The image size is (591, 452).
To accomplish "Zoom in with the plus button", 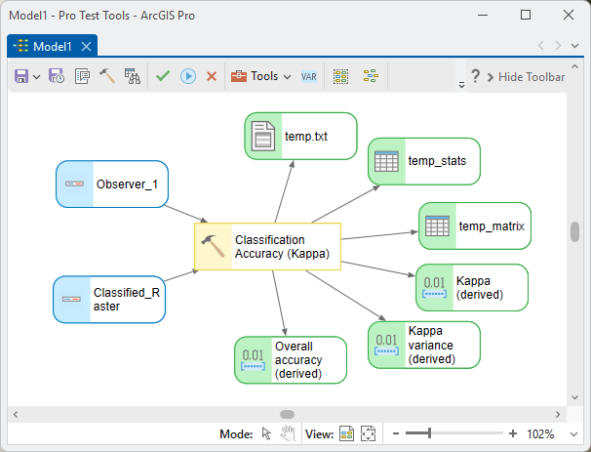I will click(x=513, y=433).
